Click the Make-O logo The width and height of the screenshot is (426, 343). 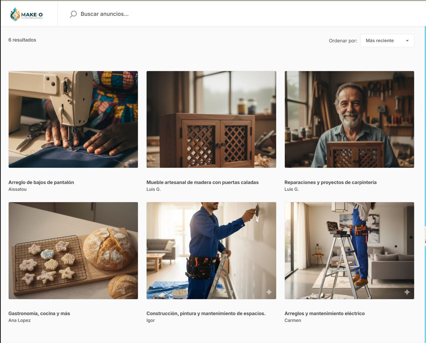coord(26,14)
